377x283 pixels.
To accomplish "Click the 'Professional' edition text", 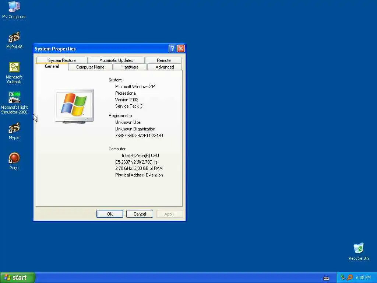I will (x=126, y=93).
